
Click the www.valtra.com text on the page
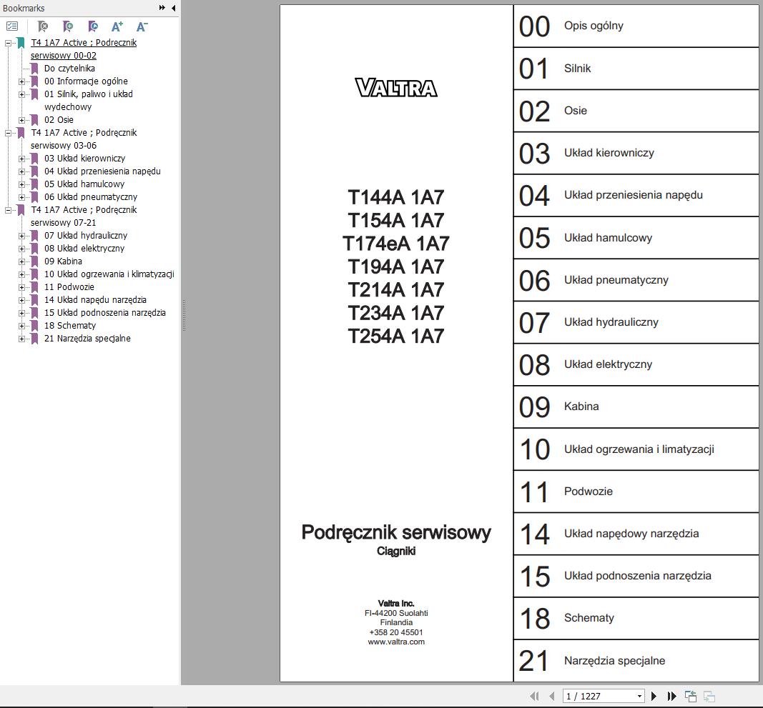point(396,642)
